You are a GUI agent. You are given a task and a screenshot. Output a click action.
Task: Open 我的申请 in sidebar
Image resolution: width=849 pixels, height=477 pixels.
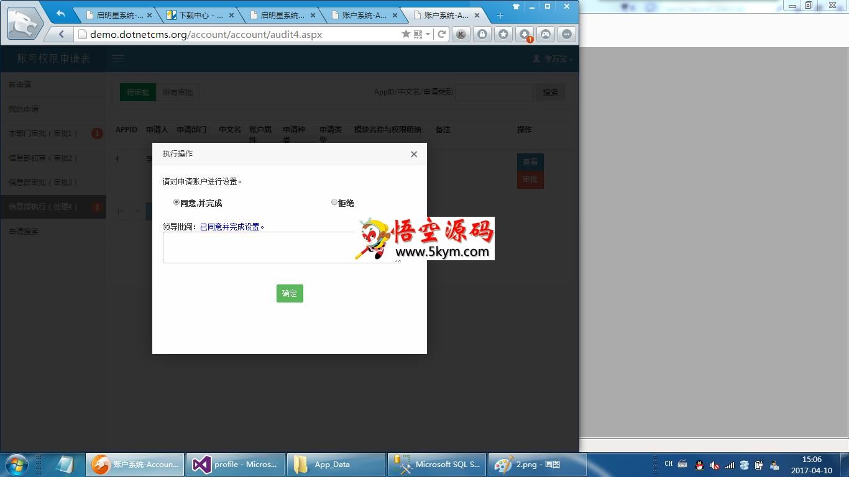coord(53,109)
